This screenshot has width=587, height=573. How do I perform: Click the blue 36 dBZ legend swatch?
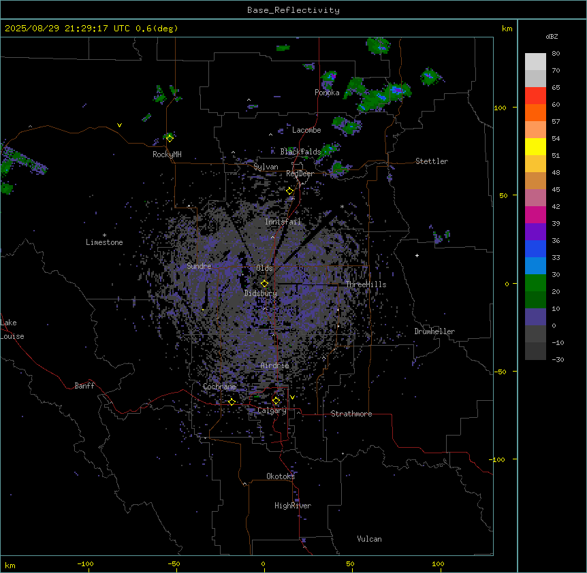point(535,248)
